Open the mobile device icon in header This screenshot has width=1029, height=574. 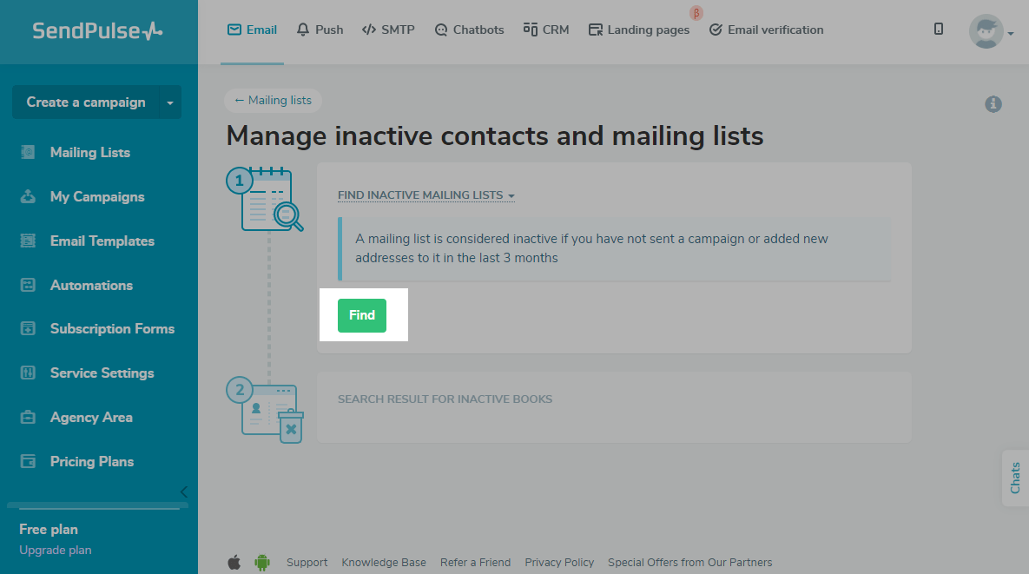point(939,29)
